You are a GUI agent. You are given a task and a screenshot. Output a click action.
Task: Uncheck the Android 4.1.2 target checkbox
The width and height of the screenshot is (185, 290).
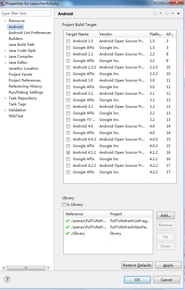[68, 152]
